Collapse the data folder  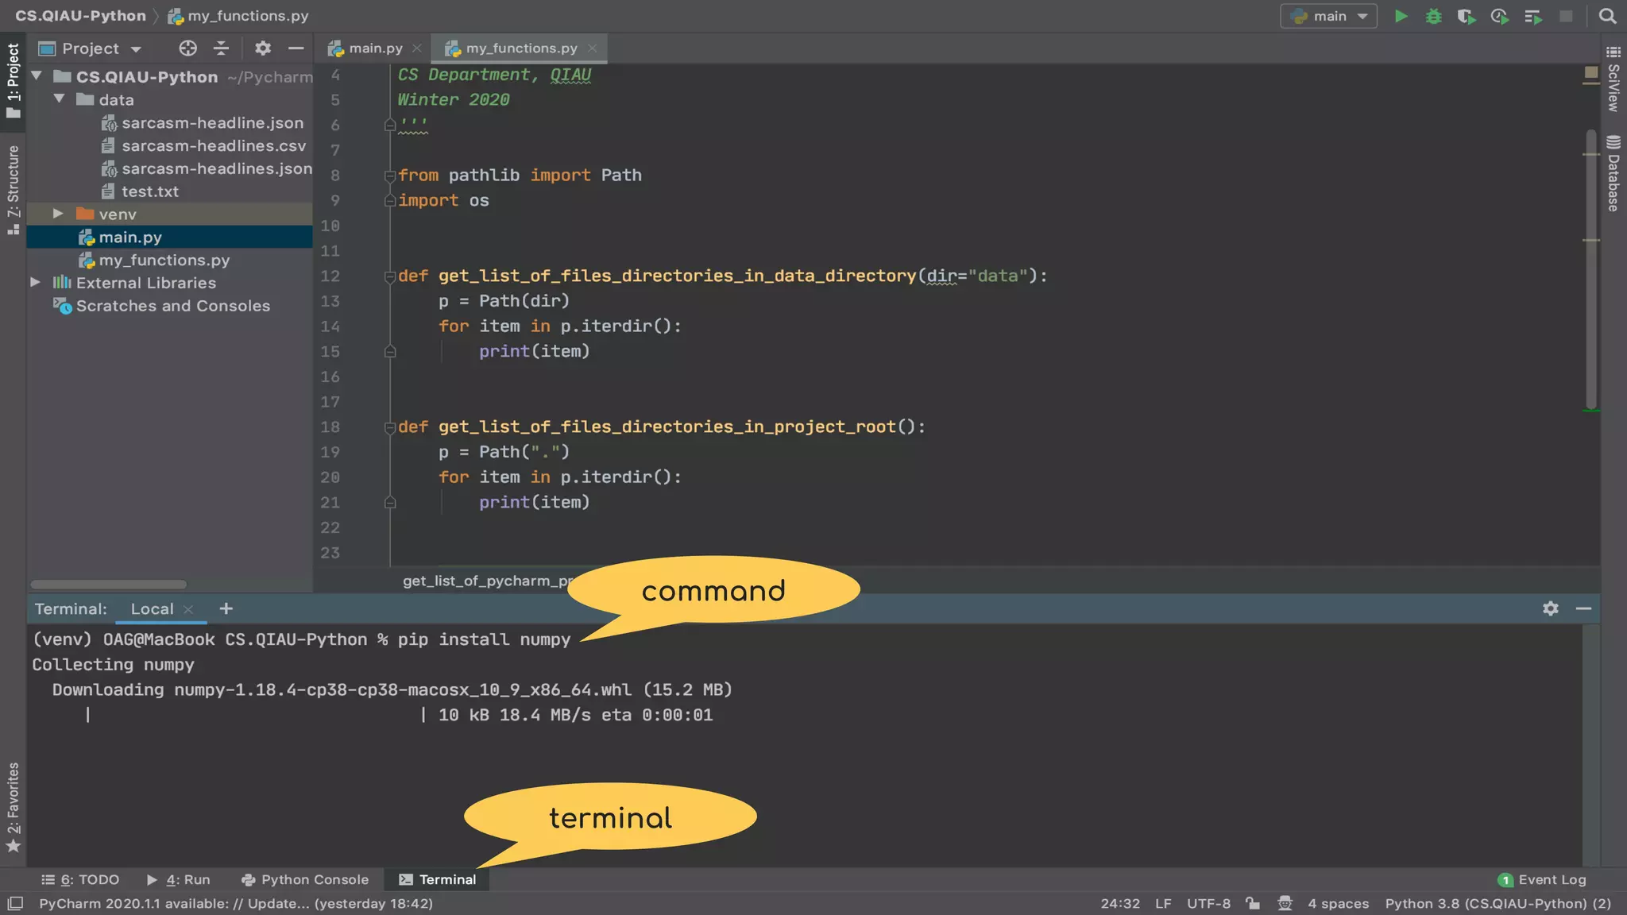pyautogui.click(x=60, y=99)
